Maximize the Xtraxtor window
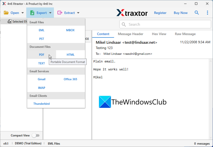Image resolution: width=213 pixels, height=147 pixels. (196, 4)
